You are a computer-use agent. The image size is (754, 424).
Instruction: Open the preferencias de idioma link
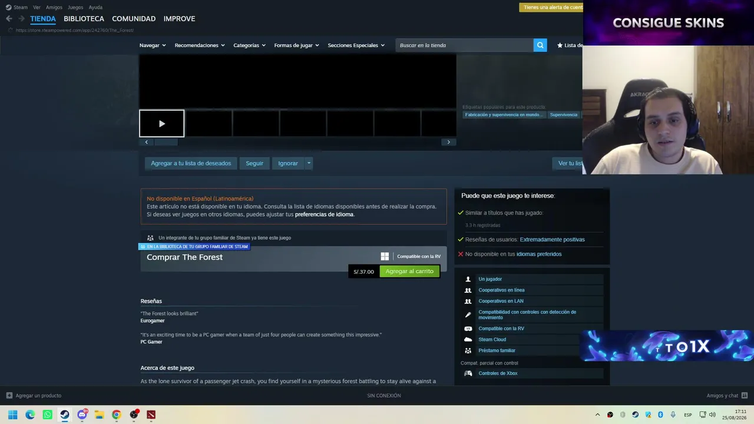coord(325,214)
